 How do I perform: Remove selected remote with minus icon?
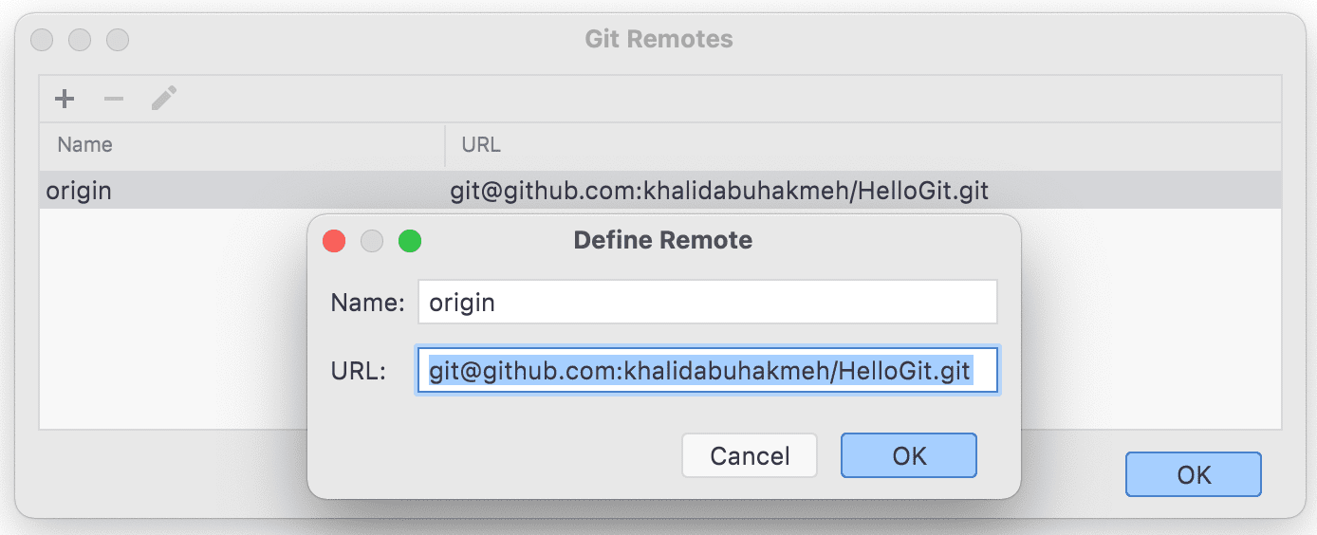tap(114, 98)
